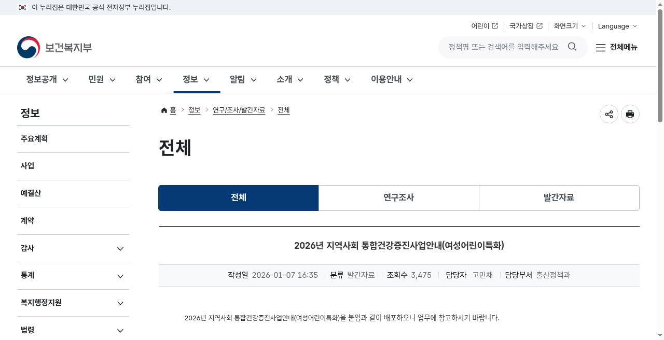Click the date 2026-01-07 16:35
664x340 pixels.
285,275
